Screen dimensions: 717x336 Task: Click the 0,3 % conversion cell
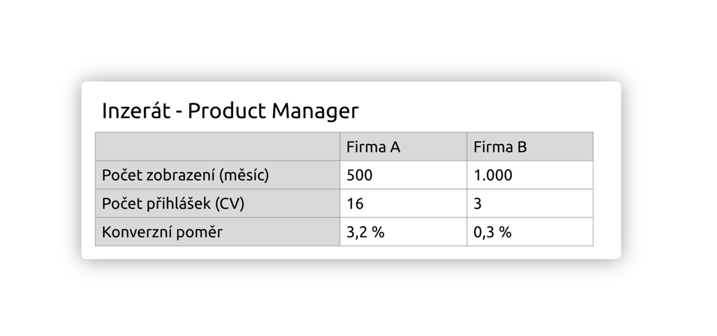tap(530, 232)
